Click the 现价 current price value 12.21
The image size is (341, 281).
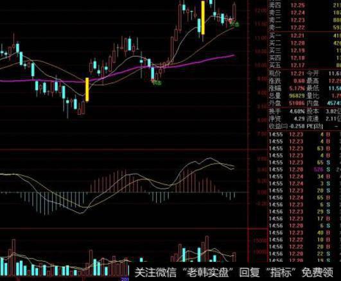click(x=297, y=74)
